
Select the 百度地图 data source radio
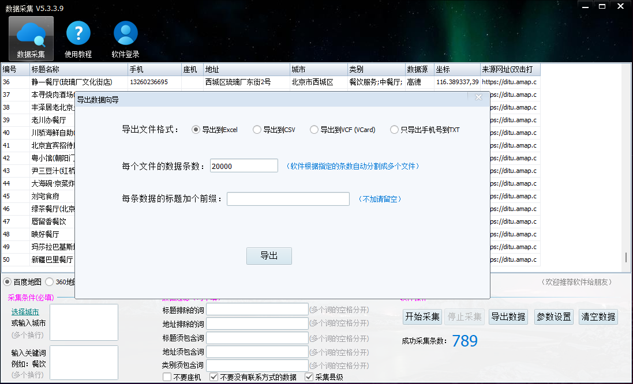(x=22, y=281)
